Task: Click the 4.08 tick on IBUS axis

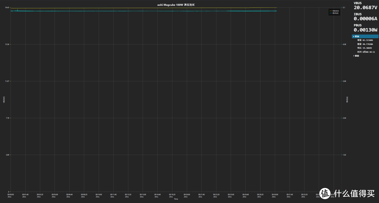Action: (344, 44)
